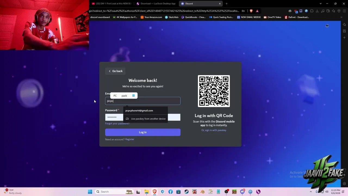The image size is (348, 196).
Task: Open the Windows Start menu
Action: click(x=90, y=192)
